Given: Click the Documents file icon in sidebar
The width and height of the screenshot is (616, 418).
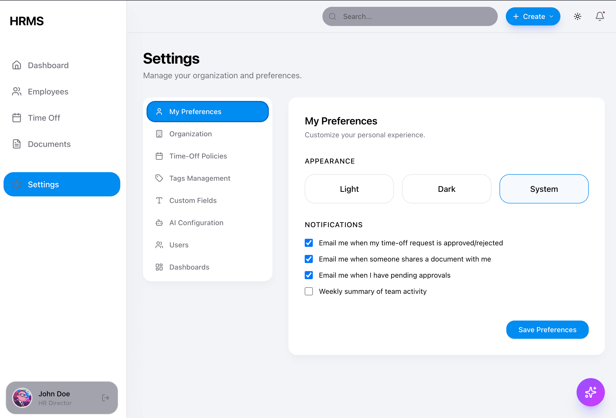Looking at the screenshot, I should (x=17, y=144).
